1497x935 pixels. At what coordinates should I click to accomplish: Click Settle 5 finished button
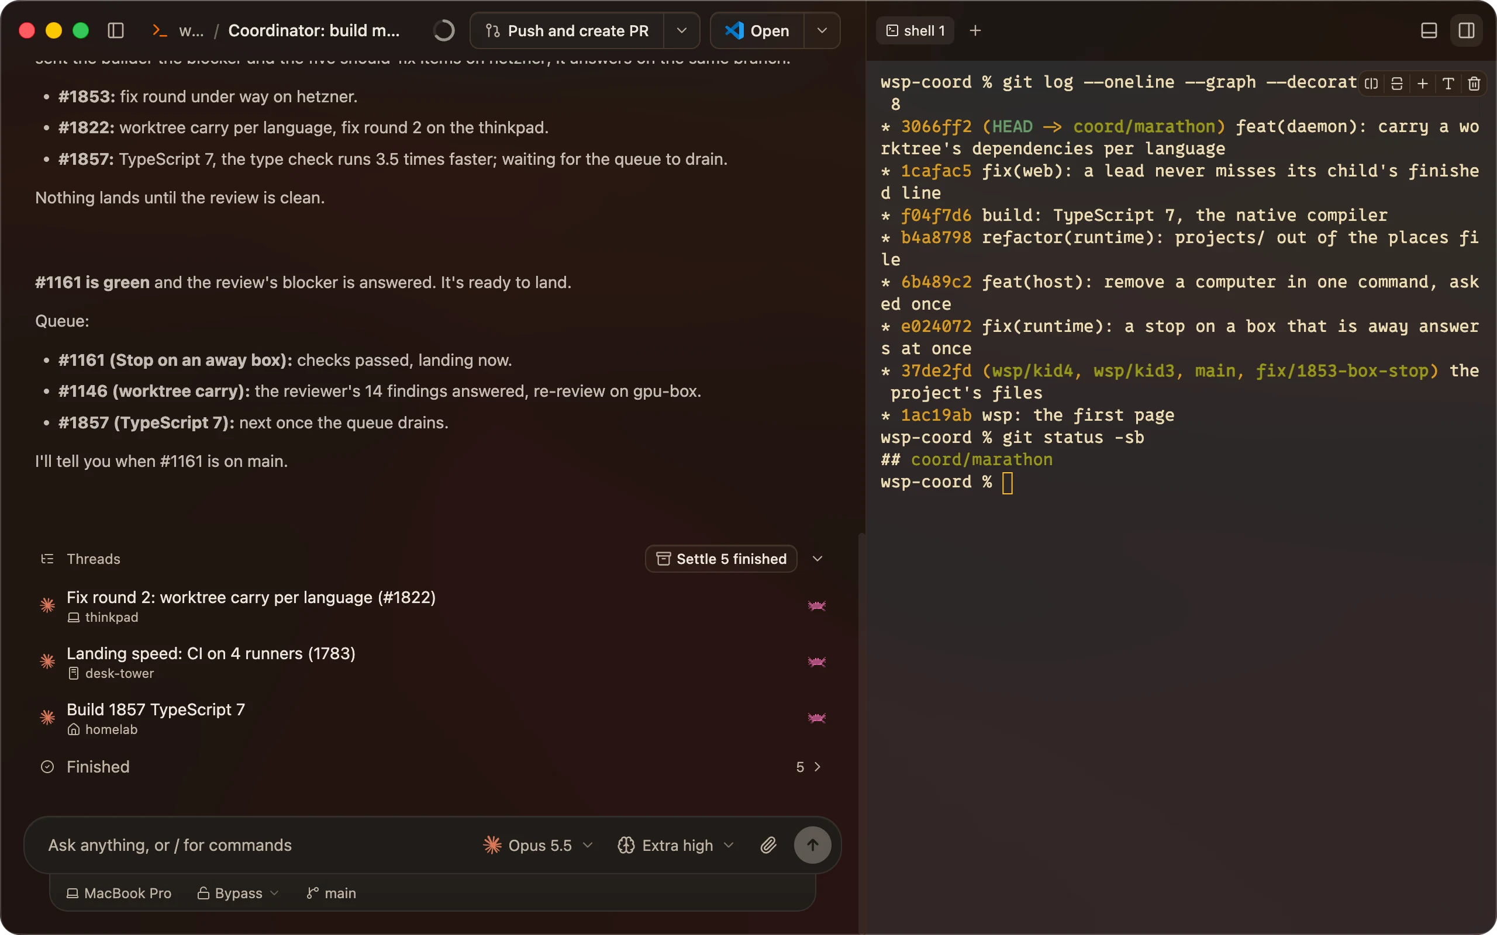721,559
